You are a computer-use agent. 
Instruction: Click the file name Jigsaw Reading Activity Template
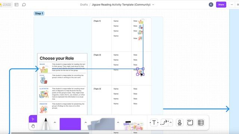coord(121,4)
